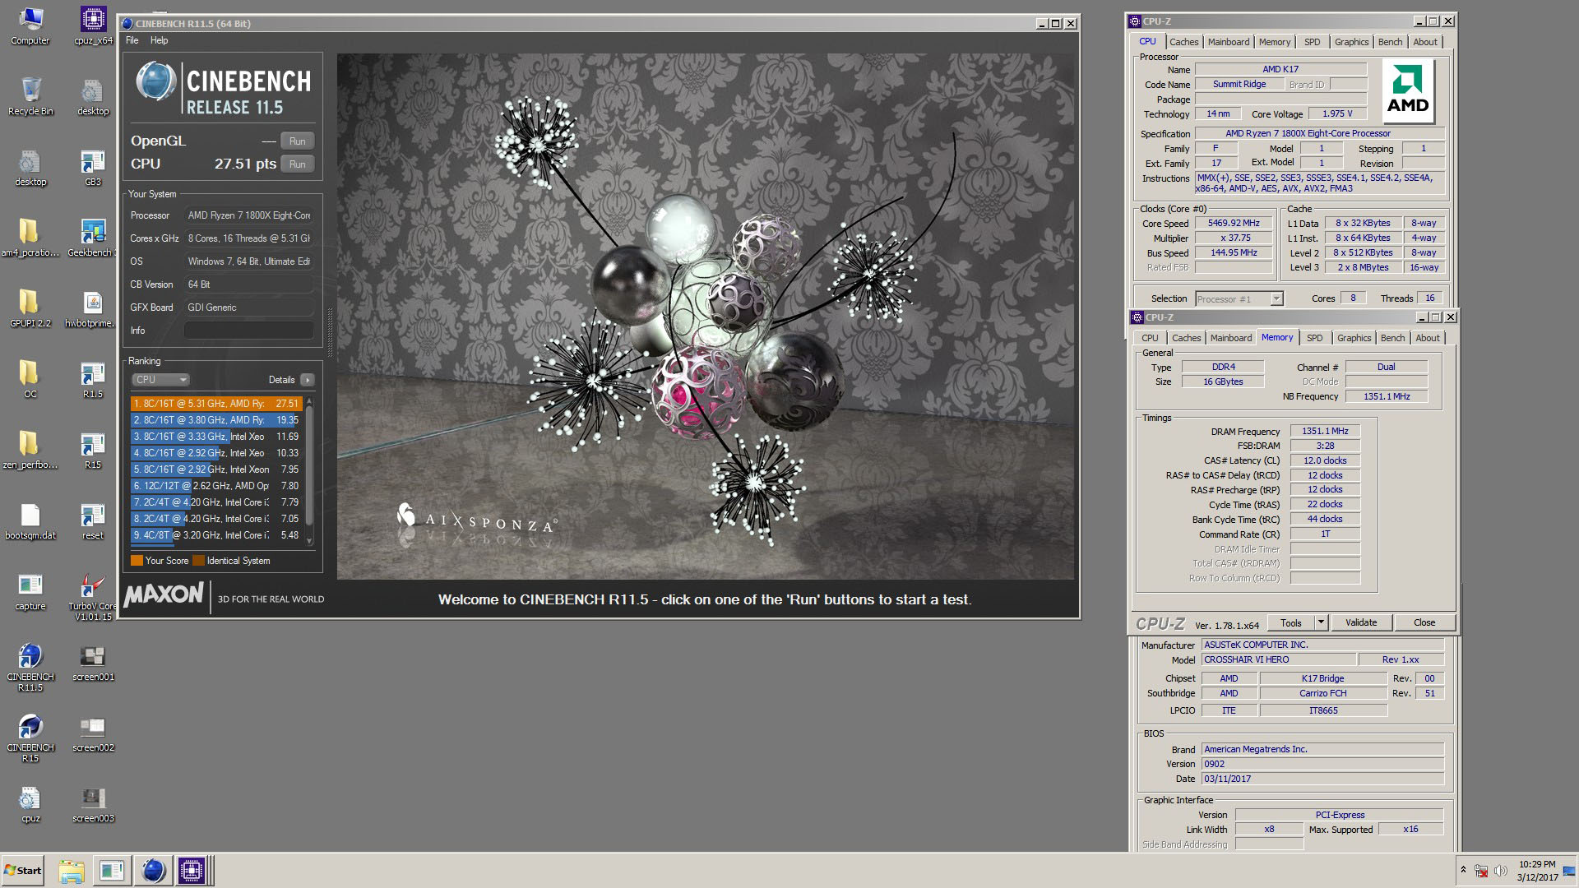Viewport: 1579px width, 888px height.
Task: Select the GPUPI 2.2 folder
Action: point(30,308)
